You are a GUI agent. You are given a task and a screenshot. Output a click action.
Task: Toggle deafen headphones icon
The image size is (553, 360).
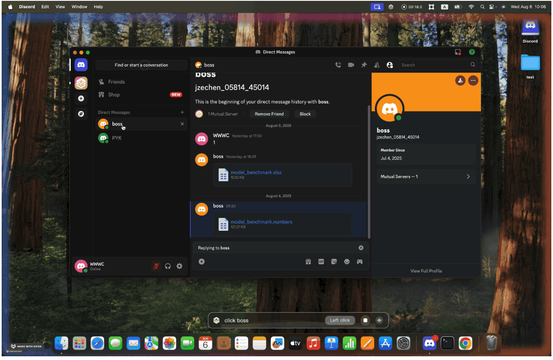(168, 266)
